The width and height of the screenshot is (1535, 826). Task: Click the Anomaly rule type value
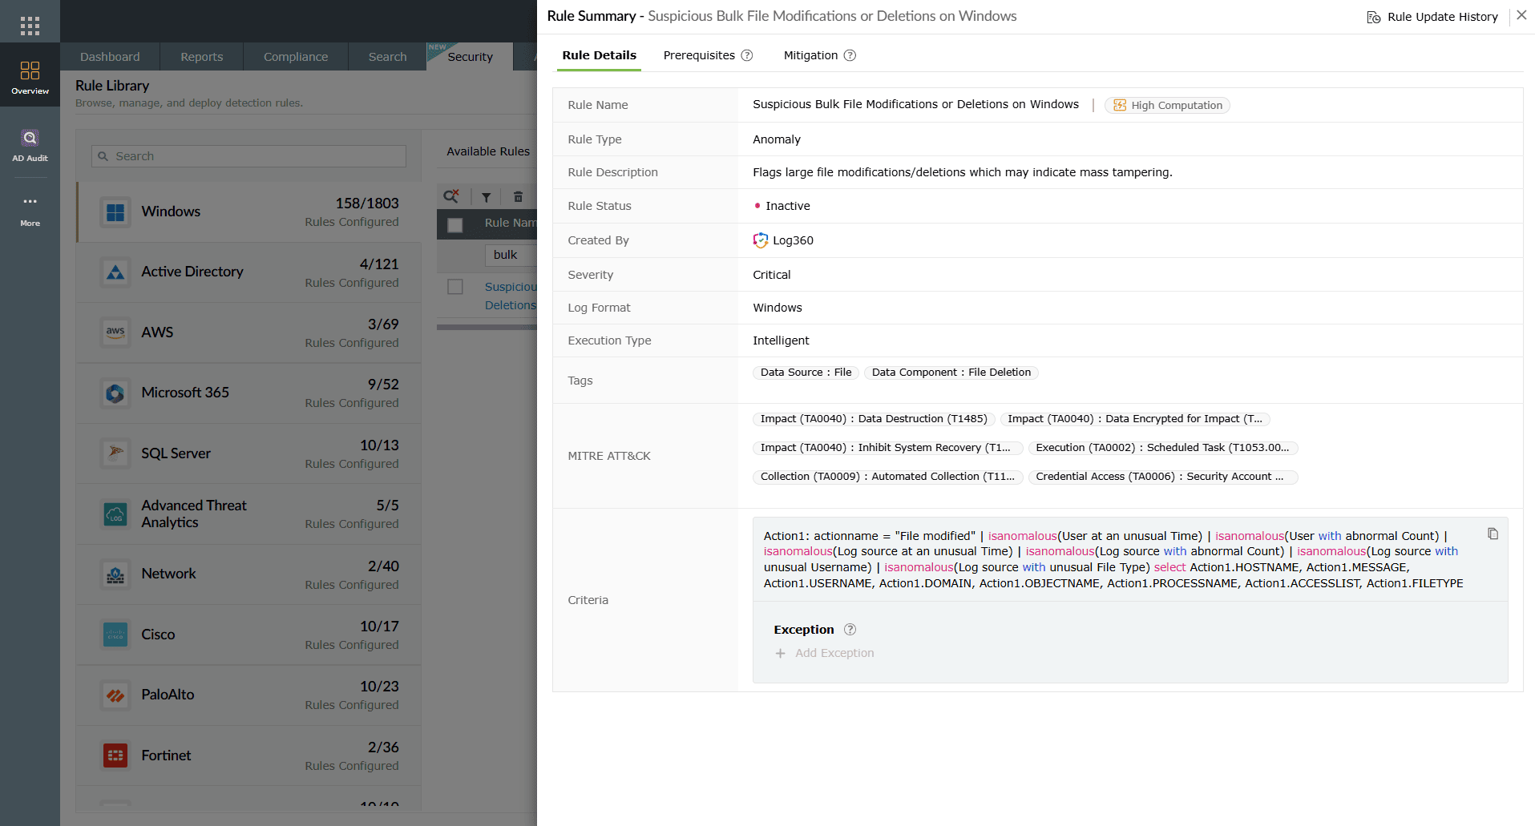point(777,139)
